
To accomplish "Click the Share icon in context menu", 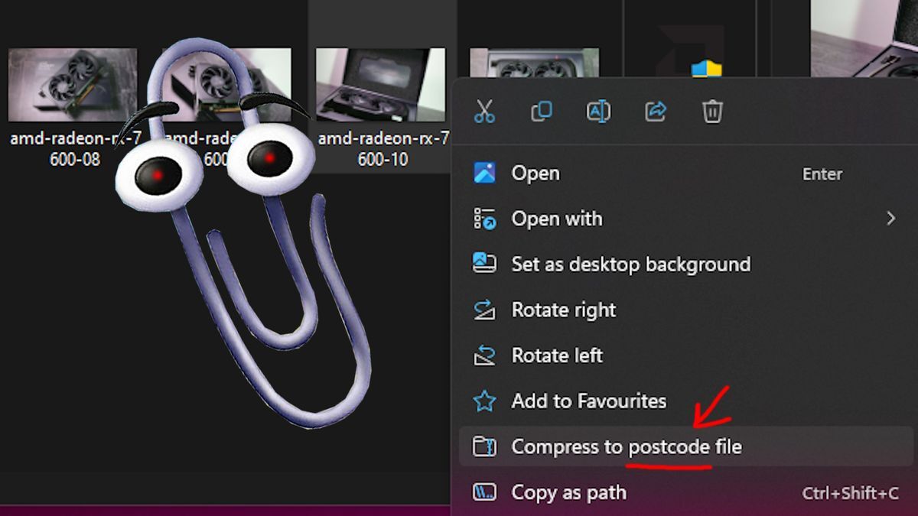I will click(656, 112).
